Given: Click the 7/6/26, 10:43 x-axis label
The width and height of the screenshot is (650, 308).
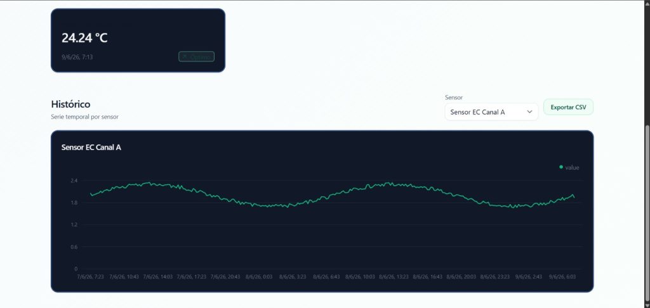Looking at the screenshot, I should click(124, 276).
